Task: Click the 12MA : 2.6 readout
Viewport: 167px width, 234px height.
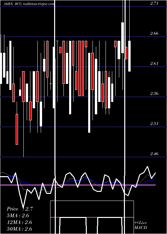Action: tap(19, 222)
